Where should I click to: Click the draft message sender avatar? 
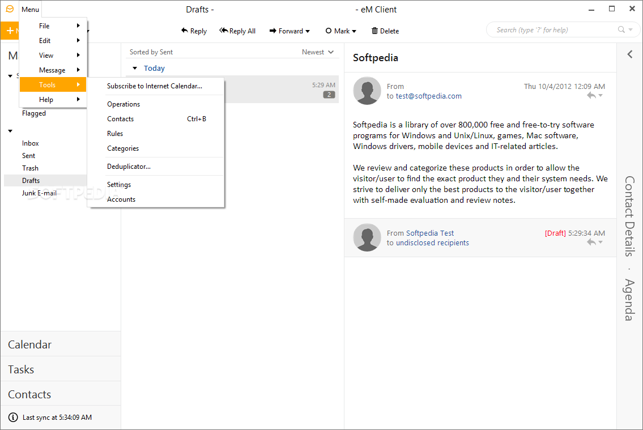click(x=367, y=237)
